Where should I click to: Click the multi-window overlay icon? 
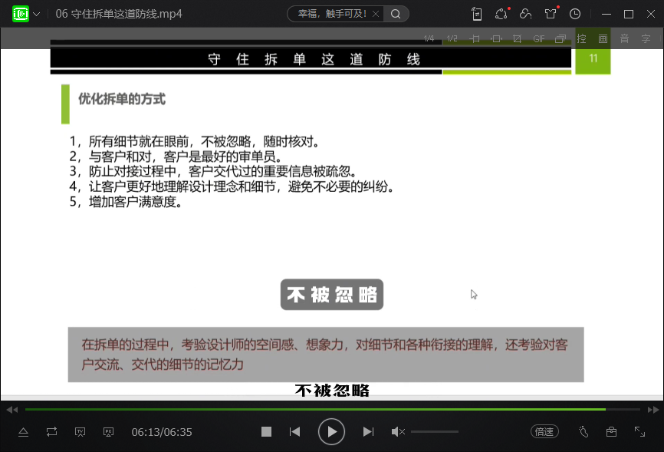tap(560, 38)
